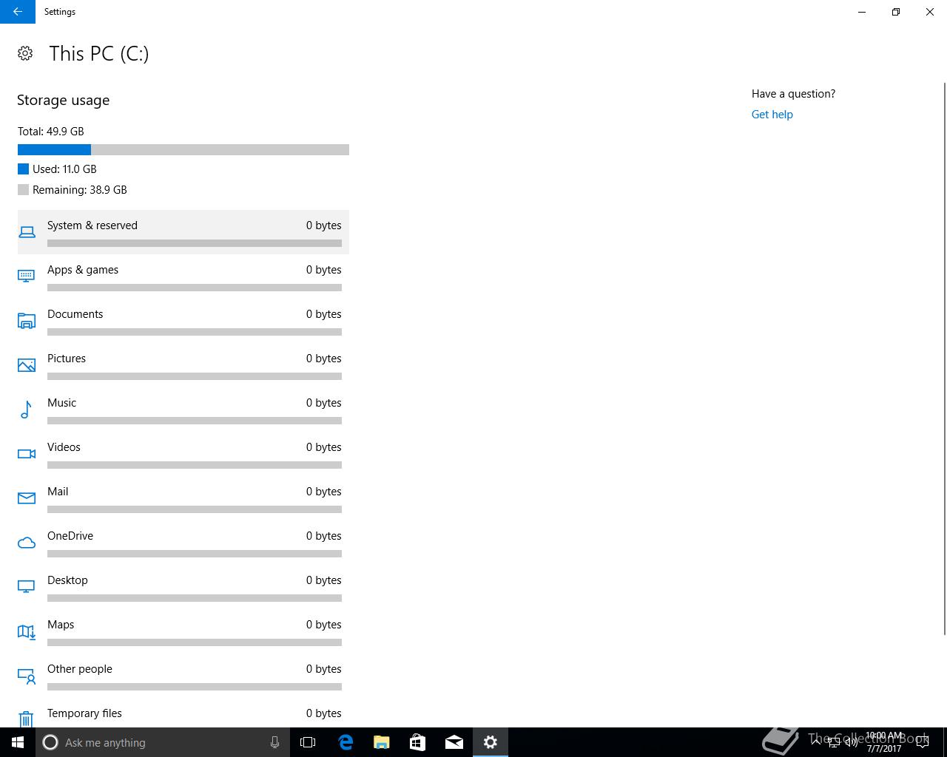This screenshot has height=757, width=947.
Task: Open the Windows Start menu
Action: 18,742
